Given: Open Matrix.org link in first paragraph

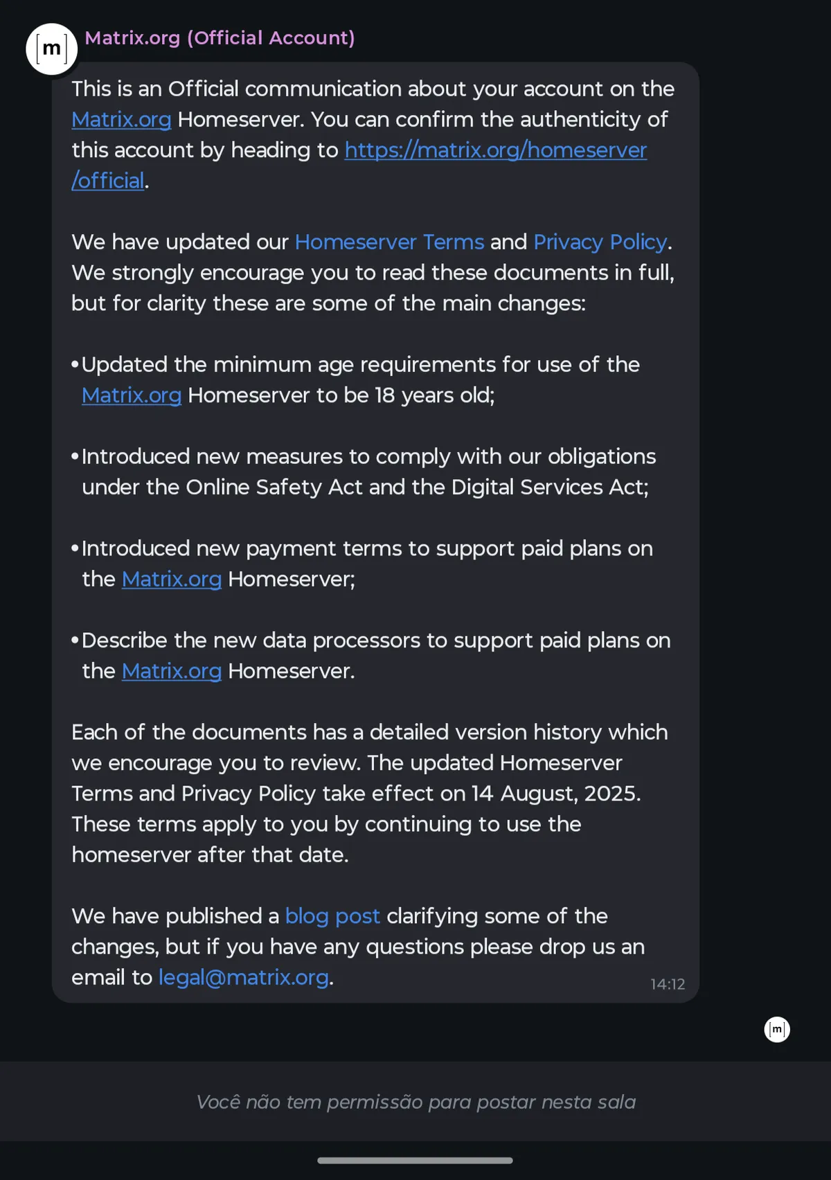Looking at the screenshot, I should 121,120.
